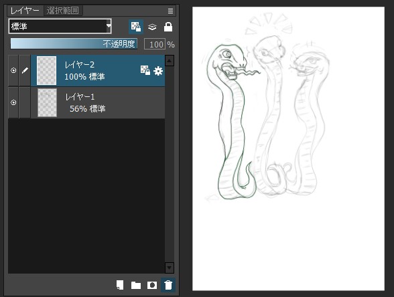Click the layer list scroll-down arrow
This screenshot has height=297, width=394.
(170, 268)
